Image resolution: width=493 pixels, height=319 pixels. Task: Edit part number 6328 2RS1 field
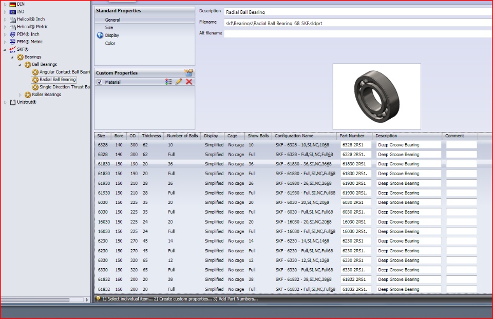pyautogui.click(x=355, y=145)
